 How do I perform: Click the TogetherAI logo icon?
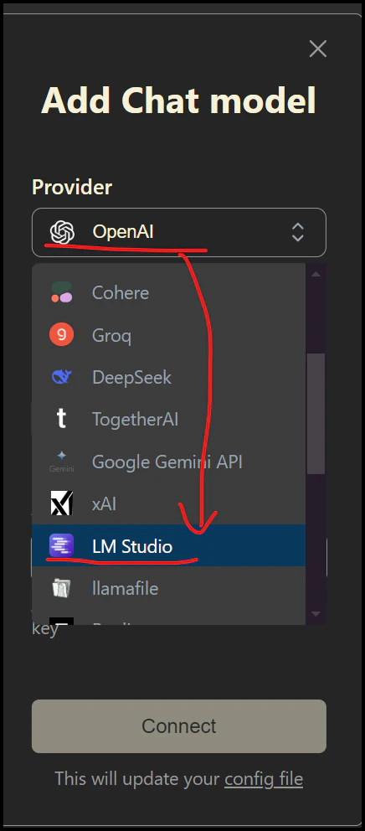coord(61,419)
